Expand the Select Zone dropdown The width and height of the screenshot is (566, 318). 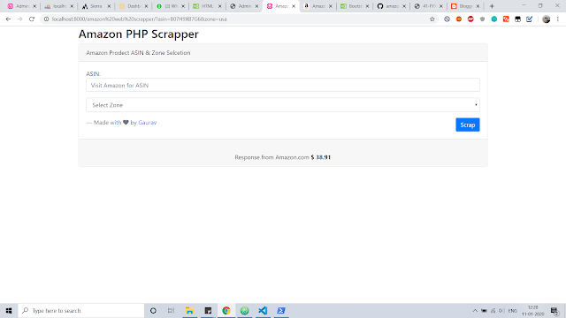click(283, 105)
